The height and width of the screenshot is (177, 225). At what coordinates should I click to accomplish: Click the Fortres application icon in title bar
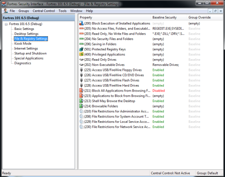click(4, 4)
